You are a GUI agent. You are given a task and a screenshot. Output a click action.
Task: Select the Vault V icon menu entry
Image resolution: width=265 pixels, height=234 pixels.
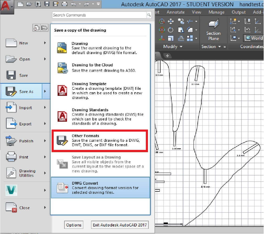pos(25,190)
